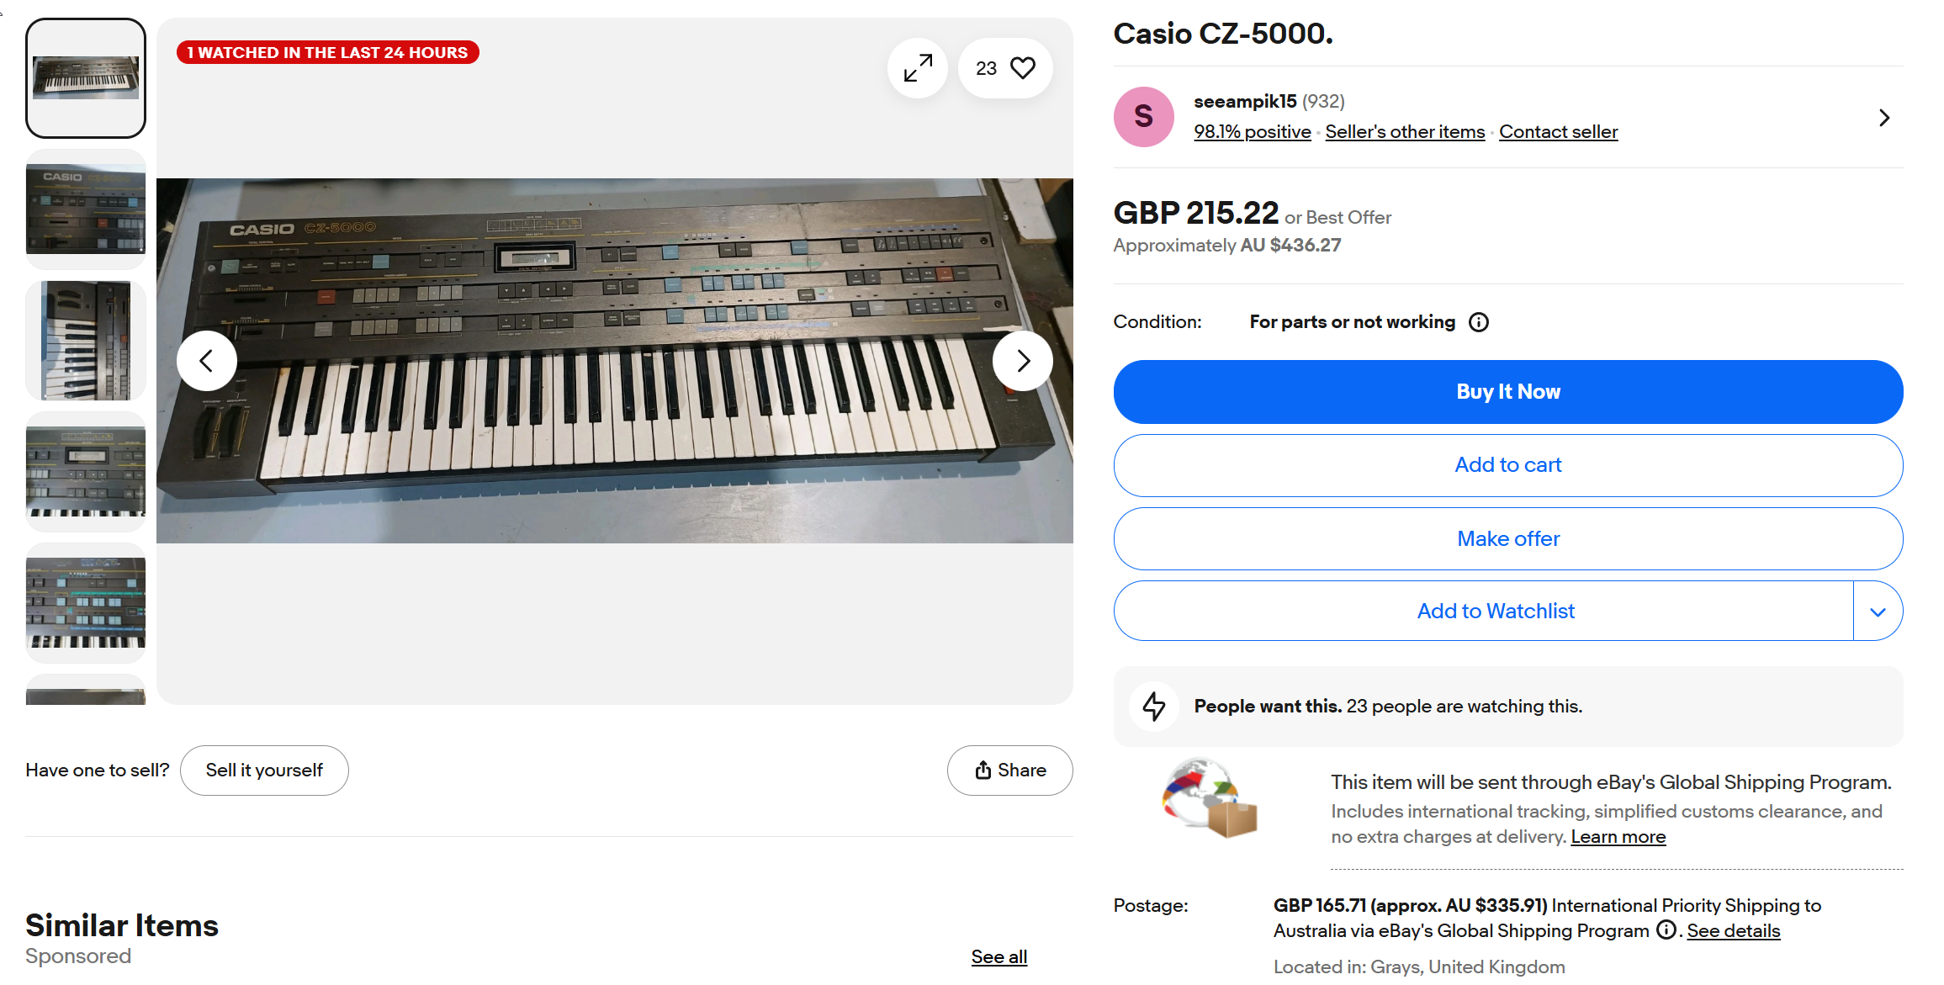Expand the product image to fullscreen

coord(918,68)
